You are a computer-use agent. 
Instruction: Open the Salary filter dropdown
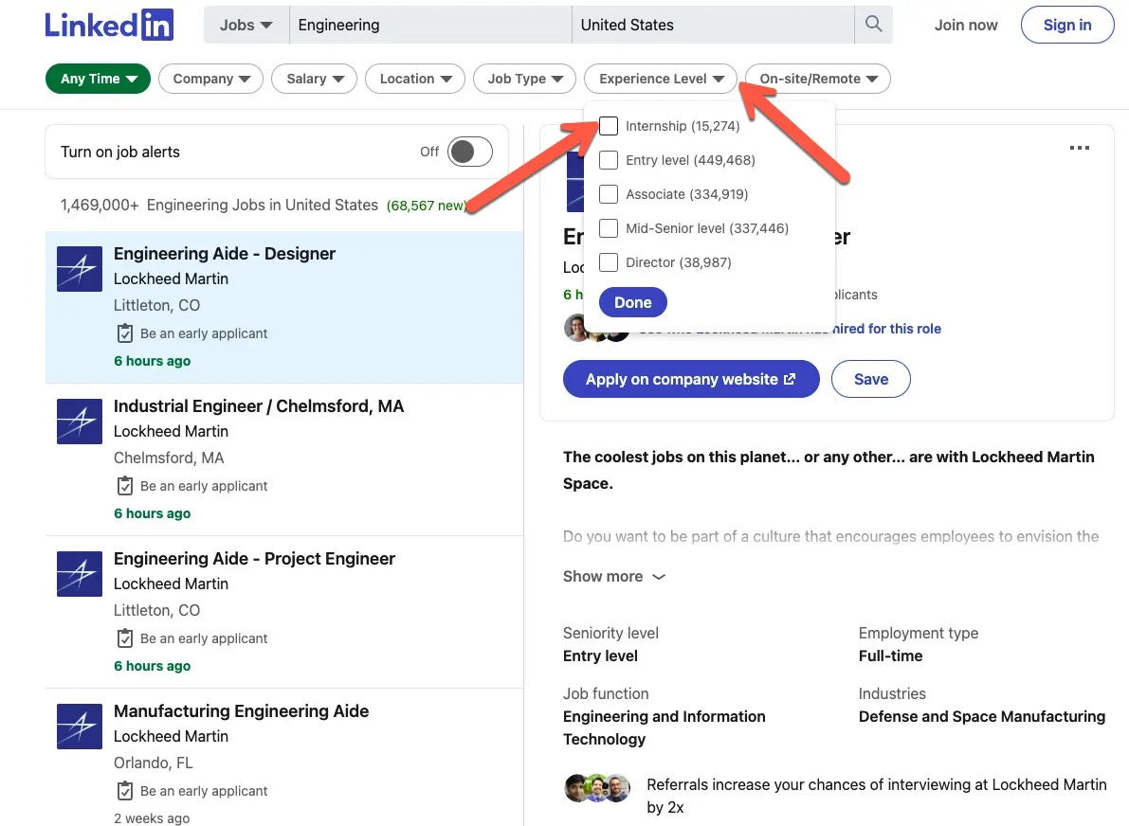(x=315, y=79)
